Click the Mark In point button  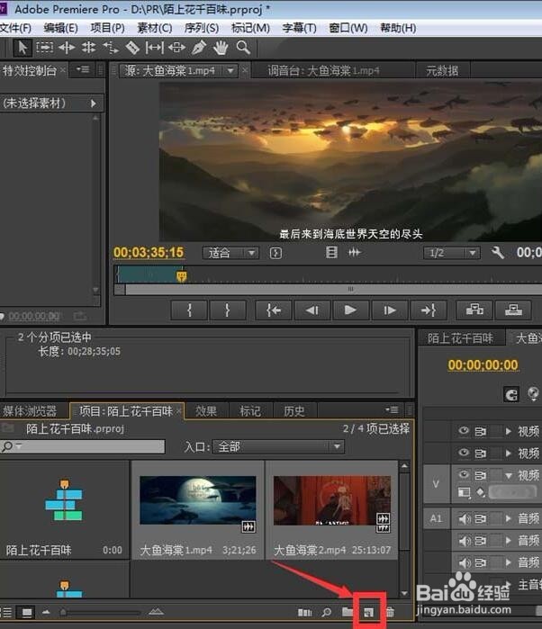click(x=189, y=310)
